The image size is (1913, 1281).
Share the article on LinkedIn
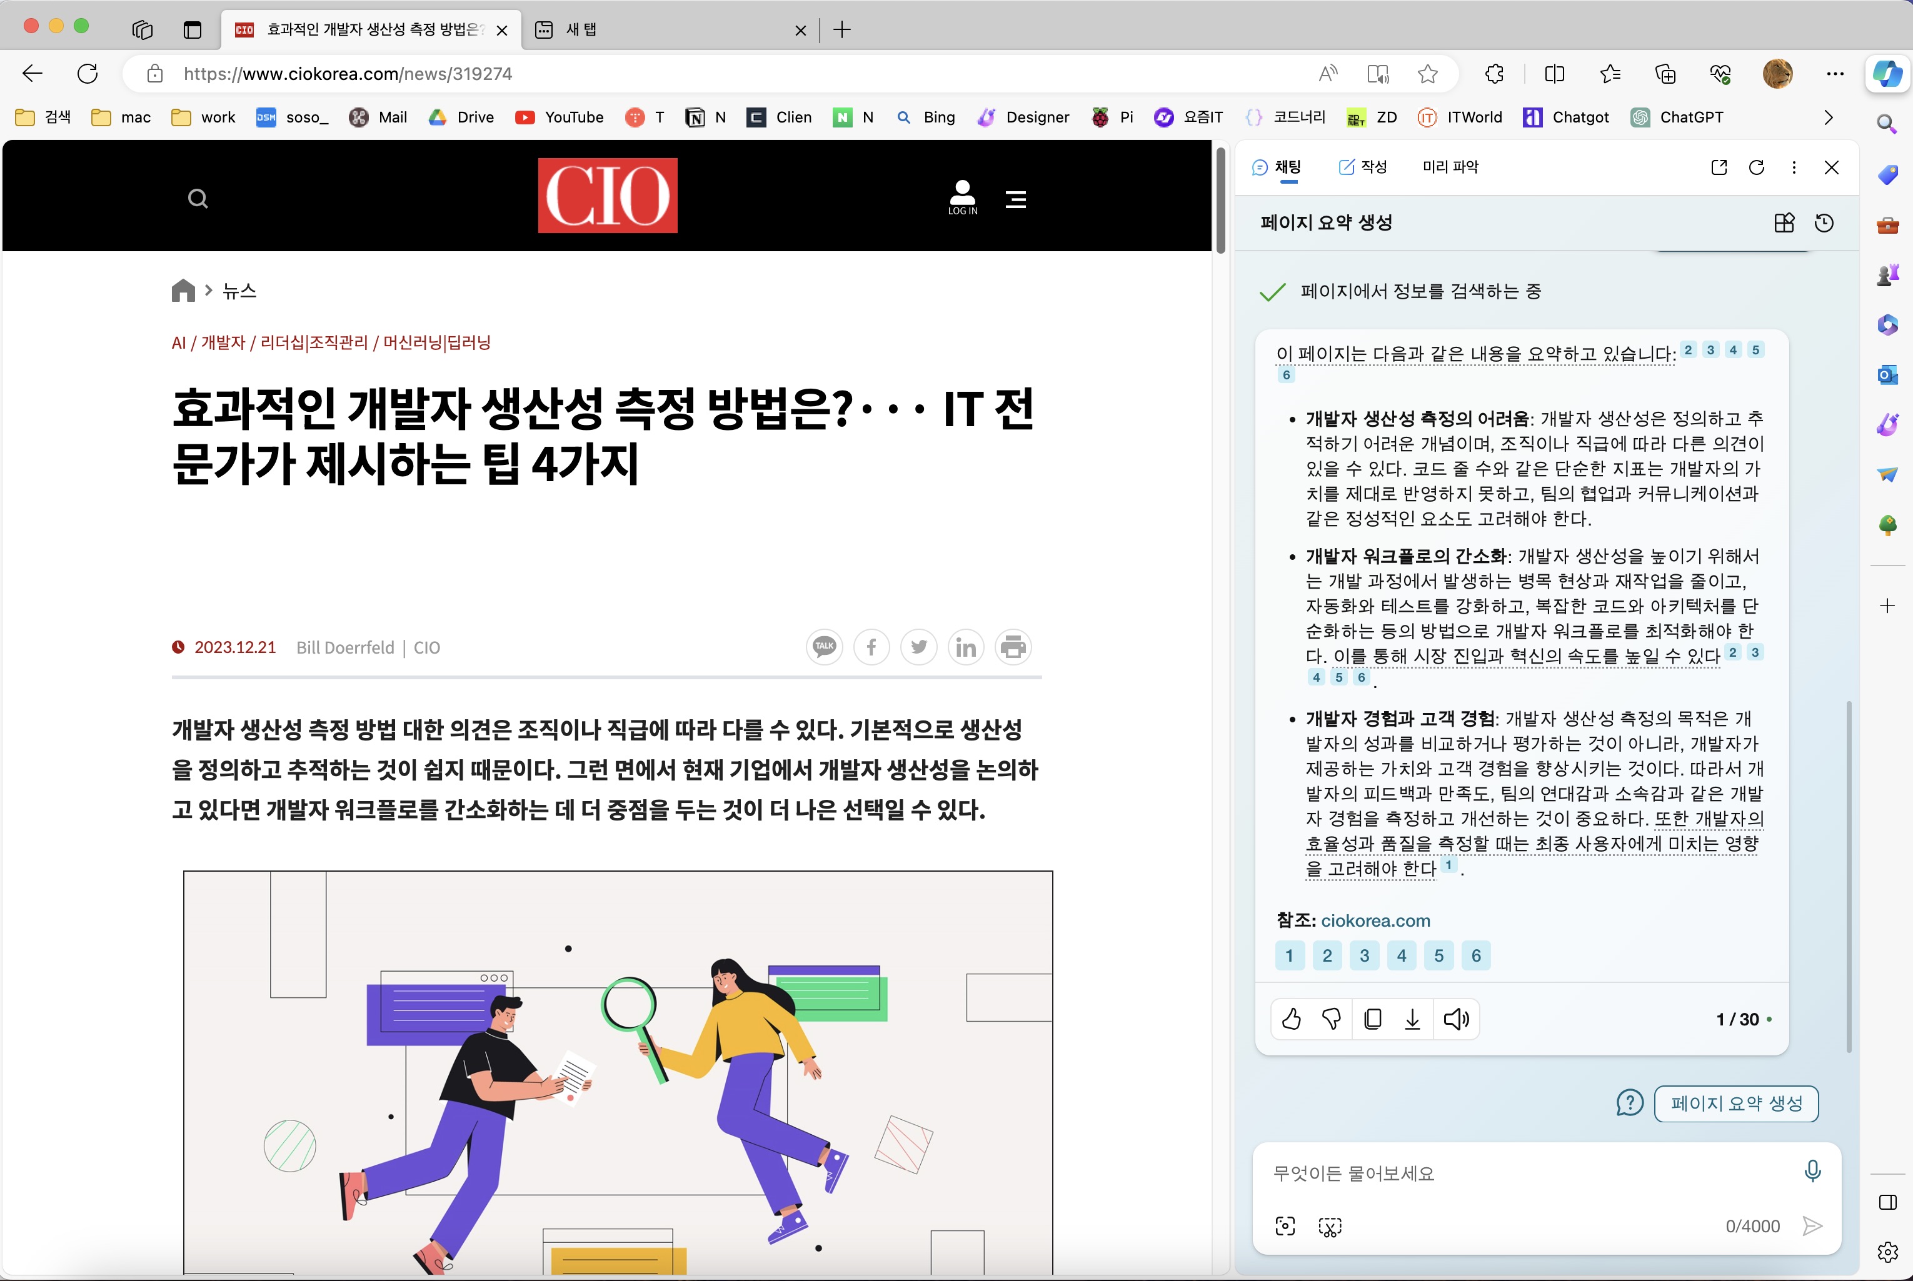(x=966, y=647)
